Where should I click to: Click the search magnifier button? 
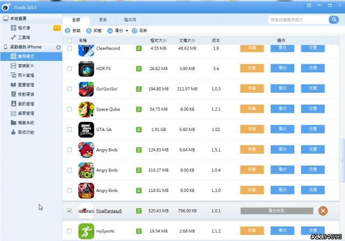[334, 20]
